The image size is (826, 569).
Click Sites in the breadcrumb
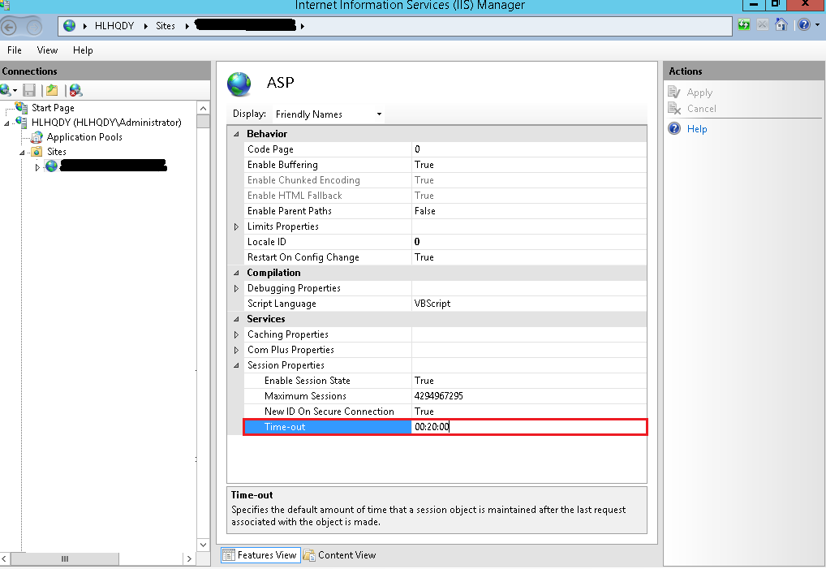166,26
